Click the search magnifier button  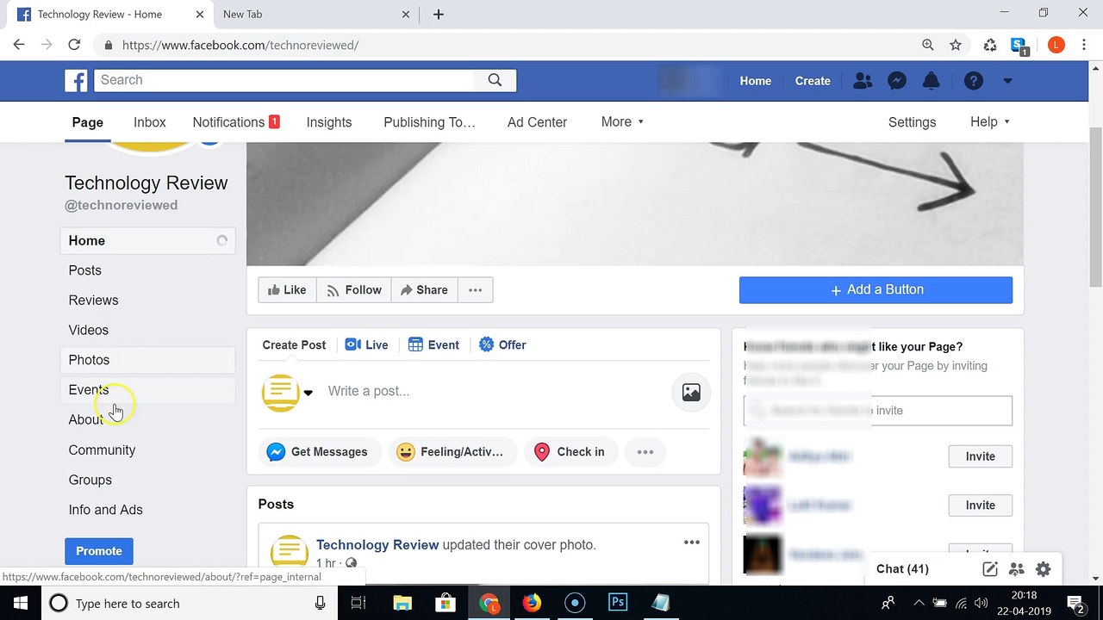point(495,80)
